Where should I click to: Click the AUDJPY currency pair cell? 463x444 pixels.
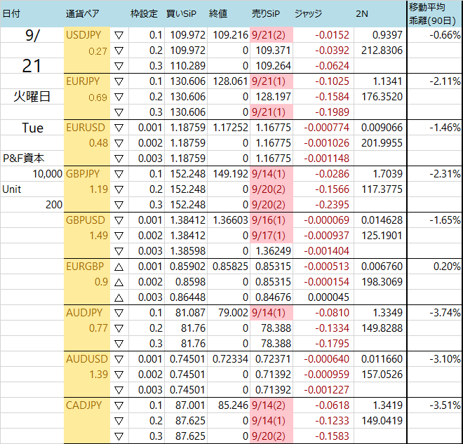84,313
